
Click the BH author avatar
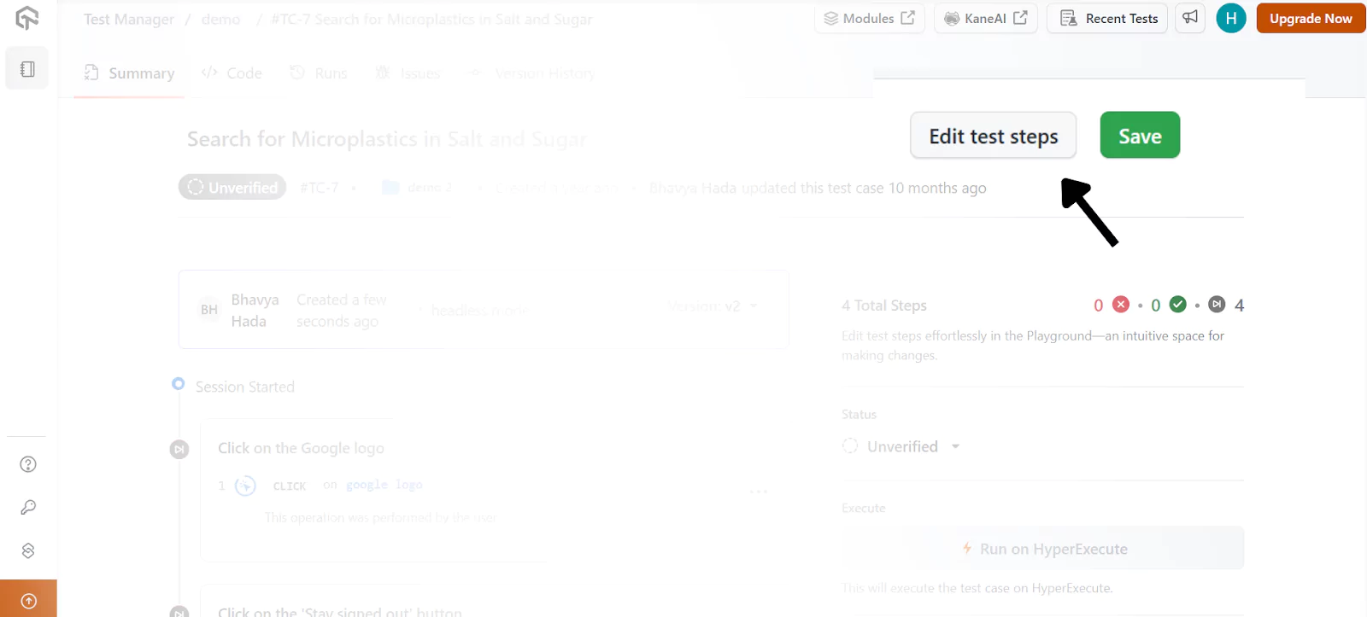[209, 310]
